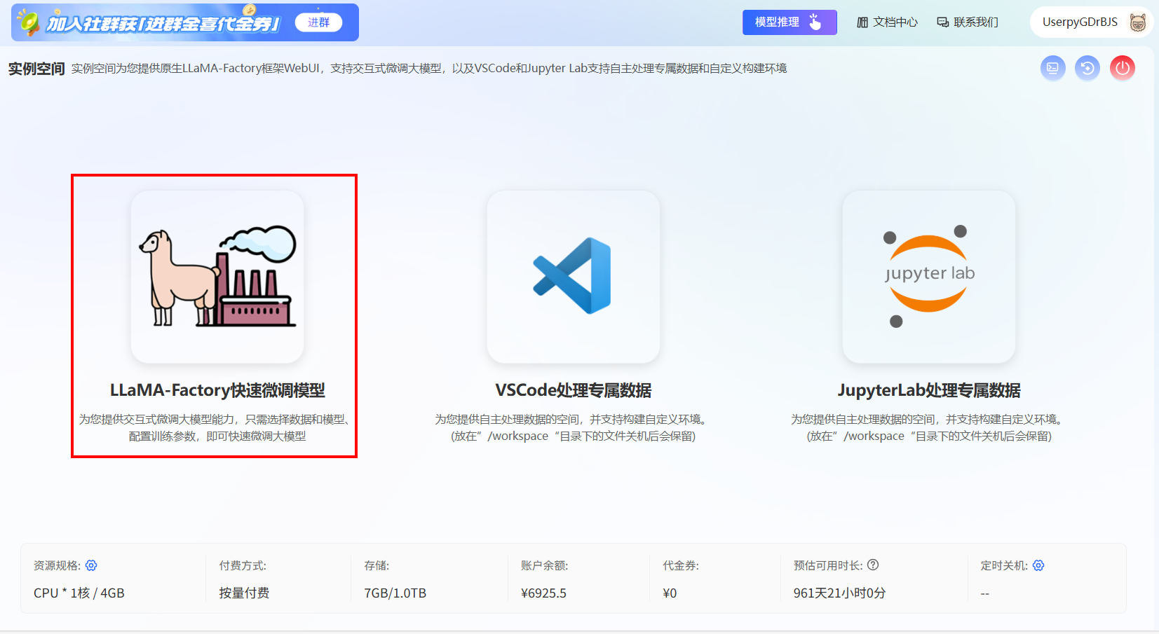
Task: Click the 模型推理 button
Action: (789, 22)
